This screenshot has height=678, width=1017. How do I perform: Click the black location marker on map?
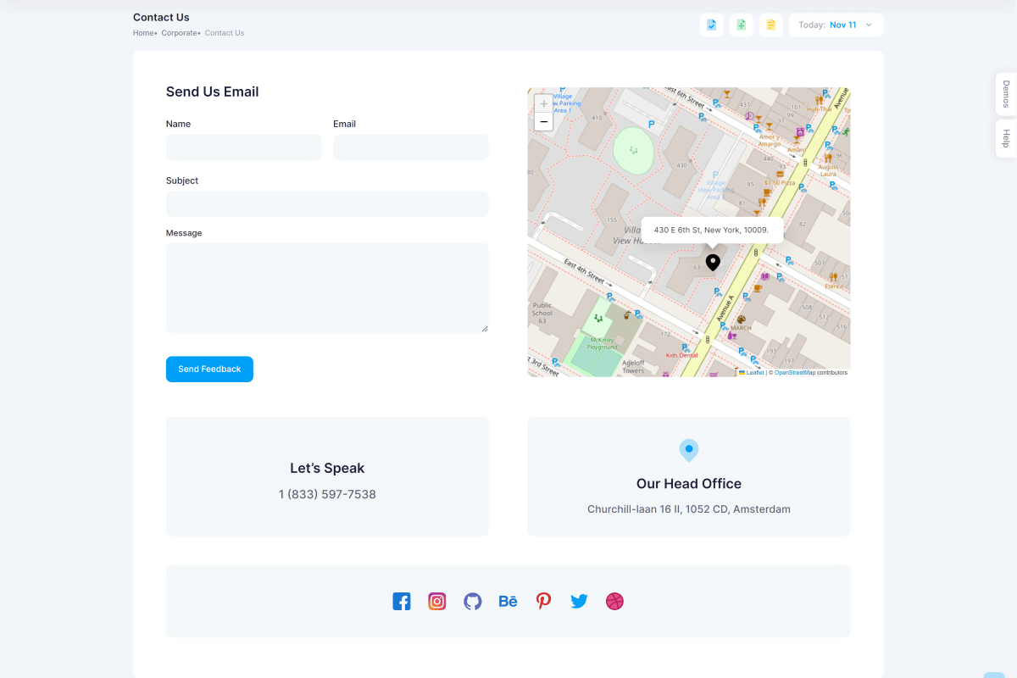713,262
